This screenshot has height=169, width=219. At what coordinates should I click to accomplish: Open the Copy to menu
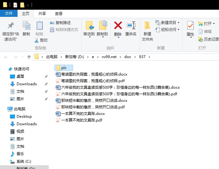pos(102,29)
